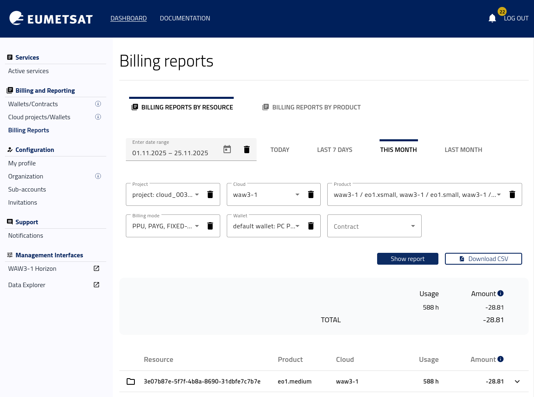This screenshot has width=534, height=397.
Task: Clear the date range with trash icon
Action: coord(247,149)
